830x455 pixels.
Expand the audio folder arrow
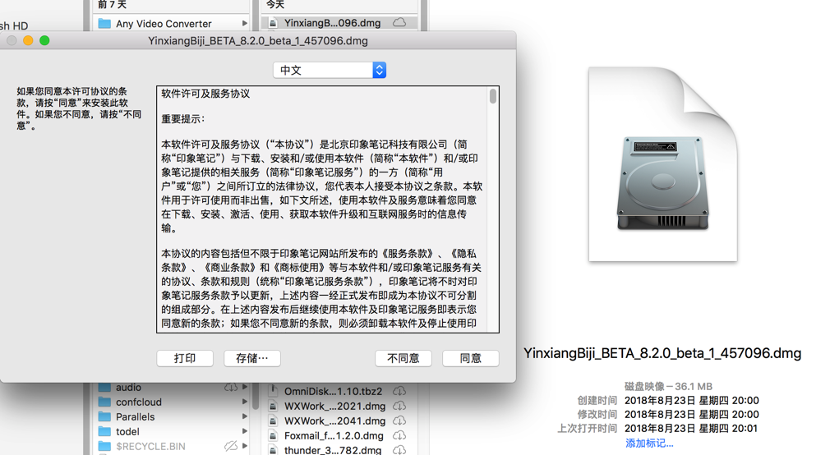(x=244, y=388)
